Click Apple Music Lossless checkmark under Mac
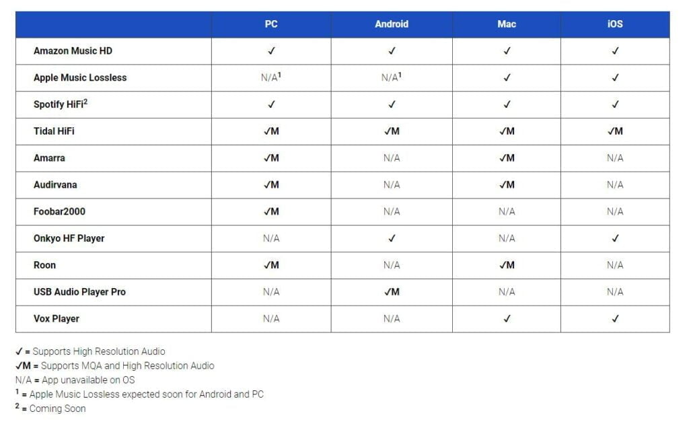Image resolution: width=689 pixels, height=422 pixels. [x=507, y=77]
